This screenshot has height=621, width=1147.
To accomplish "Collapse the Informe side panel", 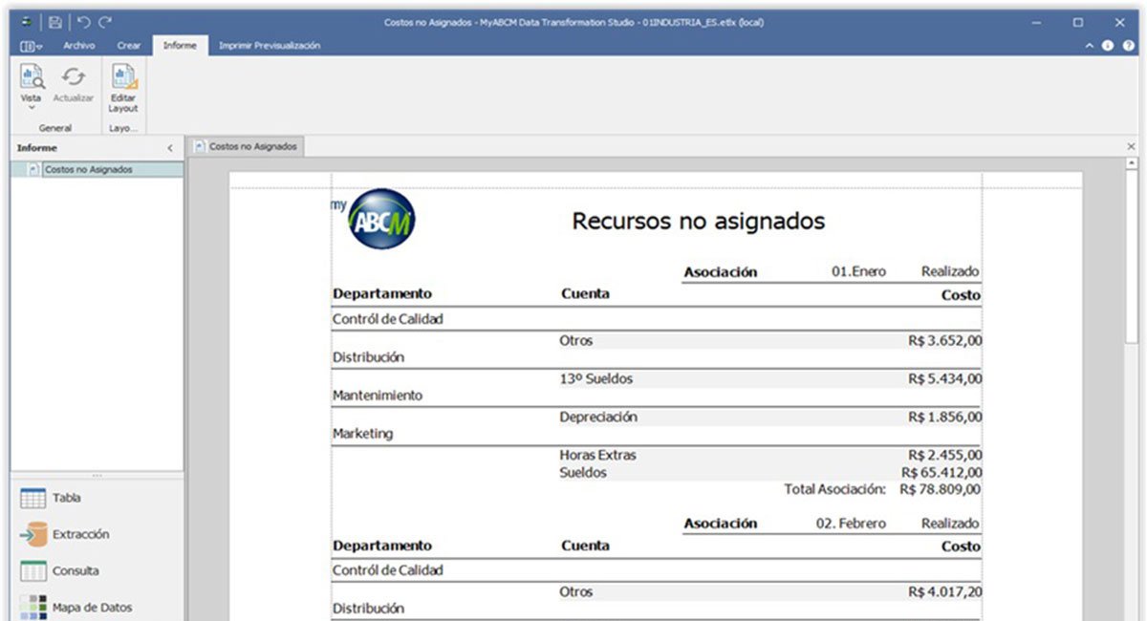I will (170, 148).
